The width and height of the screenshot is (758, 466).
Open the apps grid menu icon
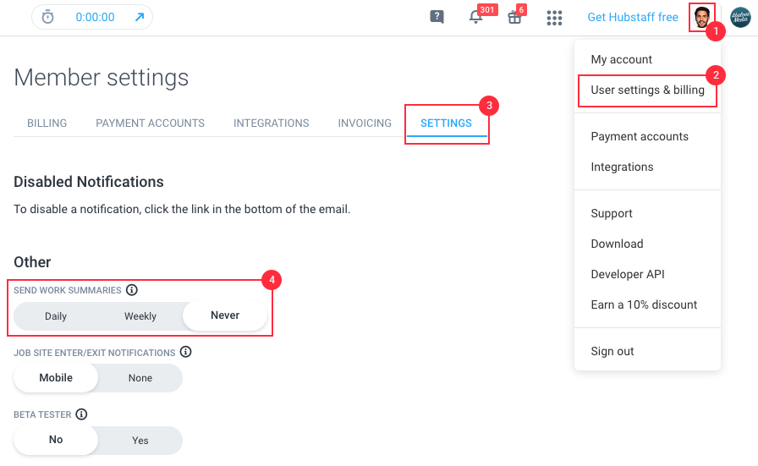(x=555, y=17)
